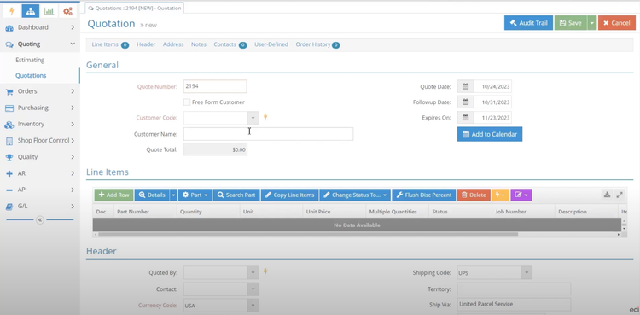Switch to the Address tab

tap(173, 44)
